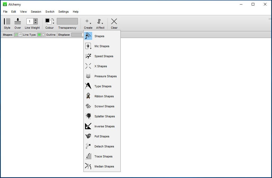The width and height of the screenshot is (272, 178).
Task: Open the Settings menu
Action: (x=63, y=12)
